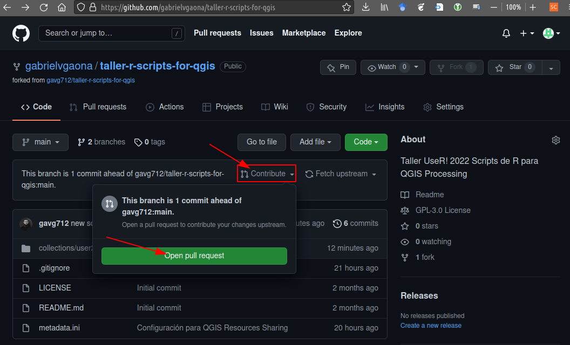
Task: Switch to the Insights tab
Action: click(x=385, y=107)
